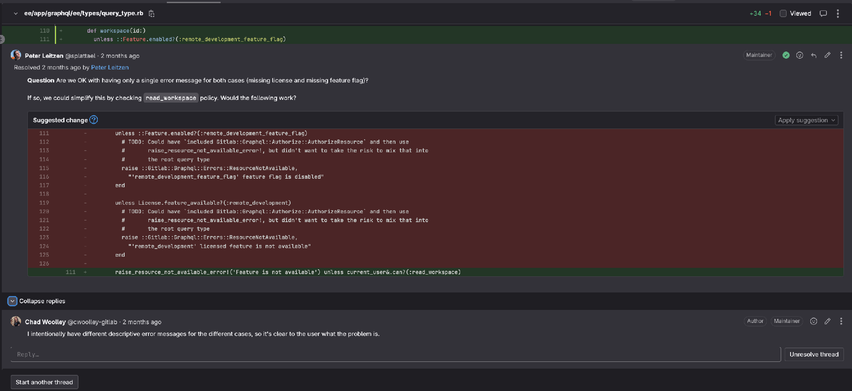The width and height of the screenshot is (852, 391).
Task: Click into the Reply input field
Action: click(395, 354)
